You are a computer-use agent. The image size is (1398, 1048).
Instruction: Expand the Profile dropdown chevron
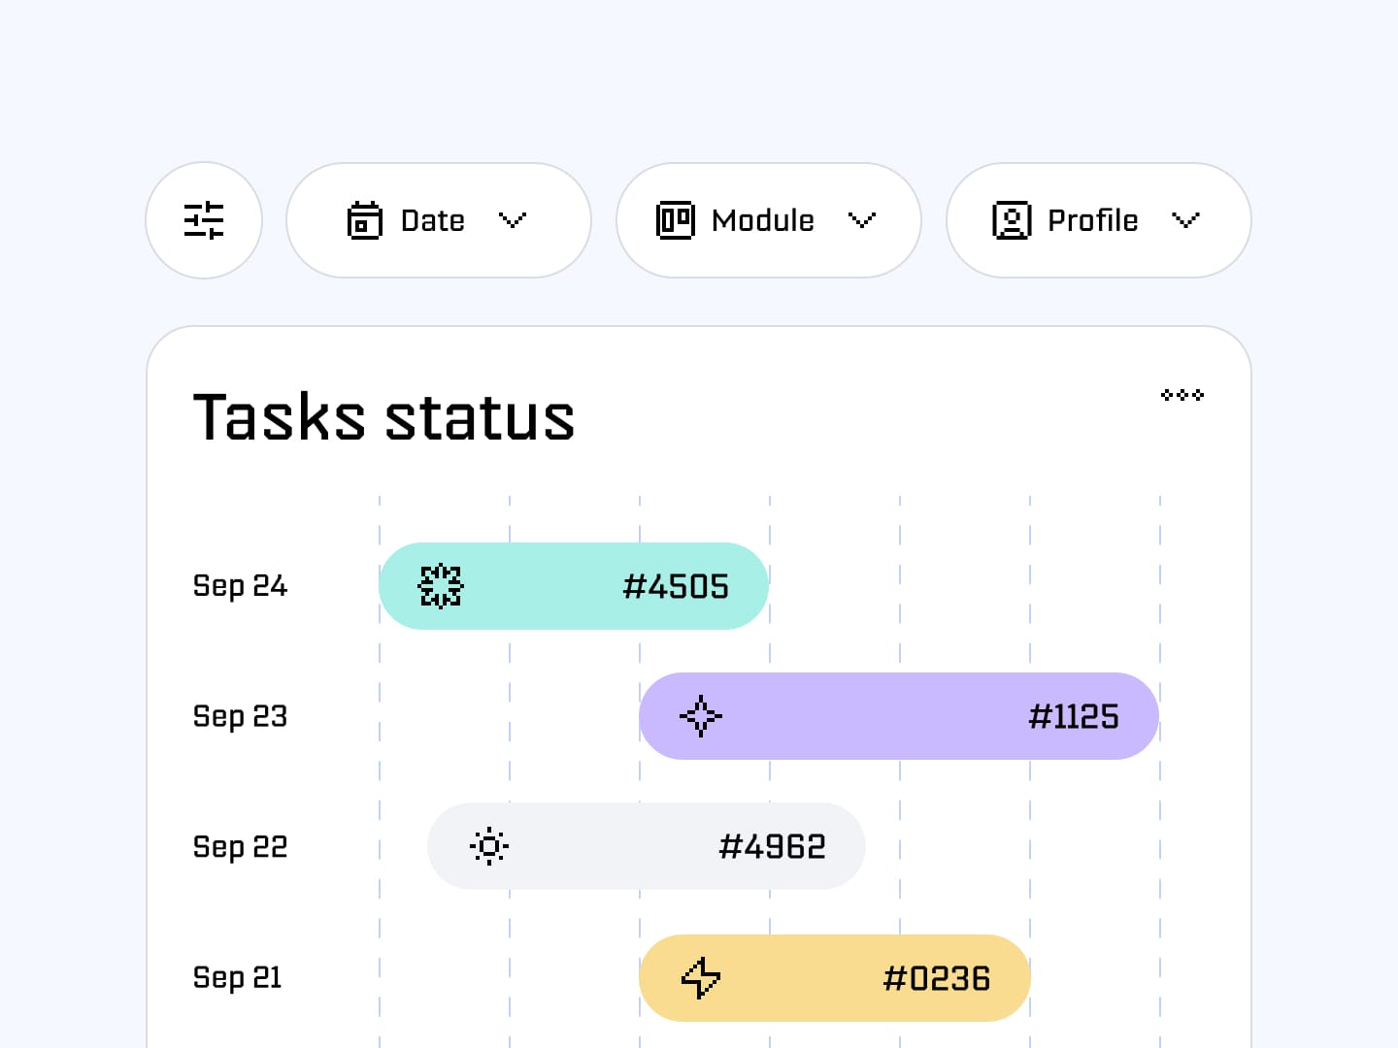pos(1185,220)
